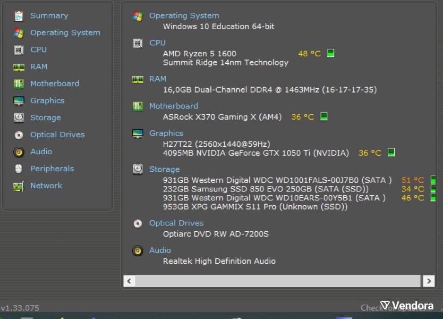Click the green CPU temperature indicator icon
Image resolution: width=443 pixels, height=319 pixels.
[x=330, y=53]
